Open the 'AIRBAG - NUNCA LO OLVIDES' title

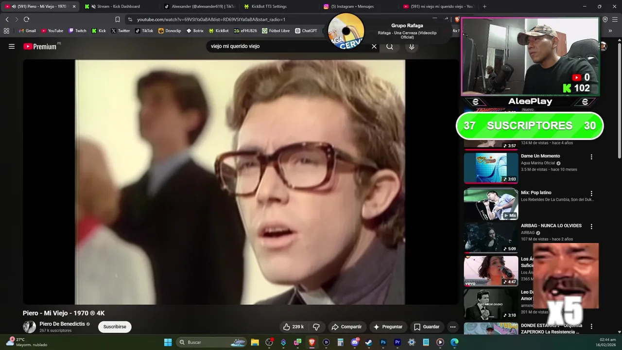(x=551, y=226)
